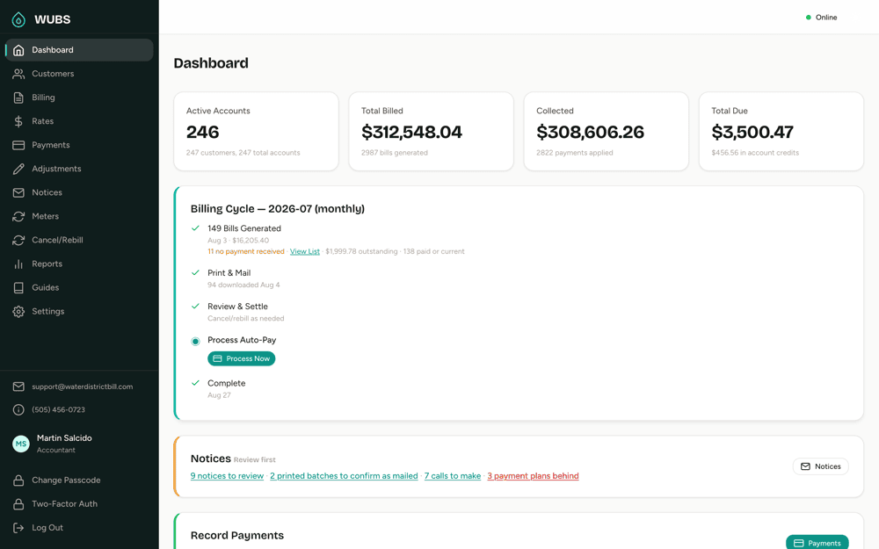The image size is (879, 549).
Task: Click the Guides book icon
Action: pos(18,287)
